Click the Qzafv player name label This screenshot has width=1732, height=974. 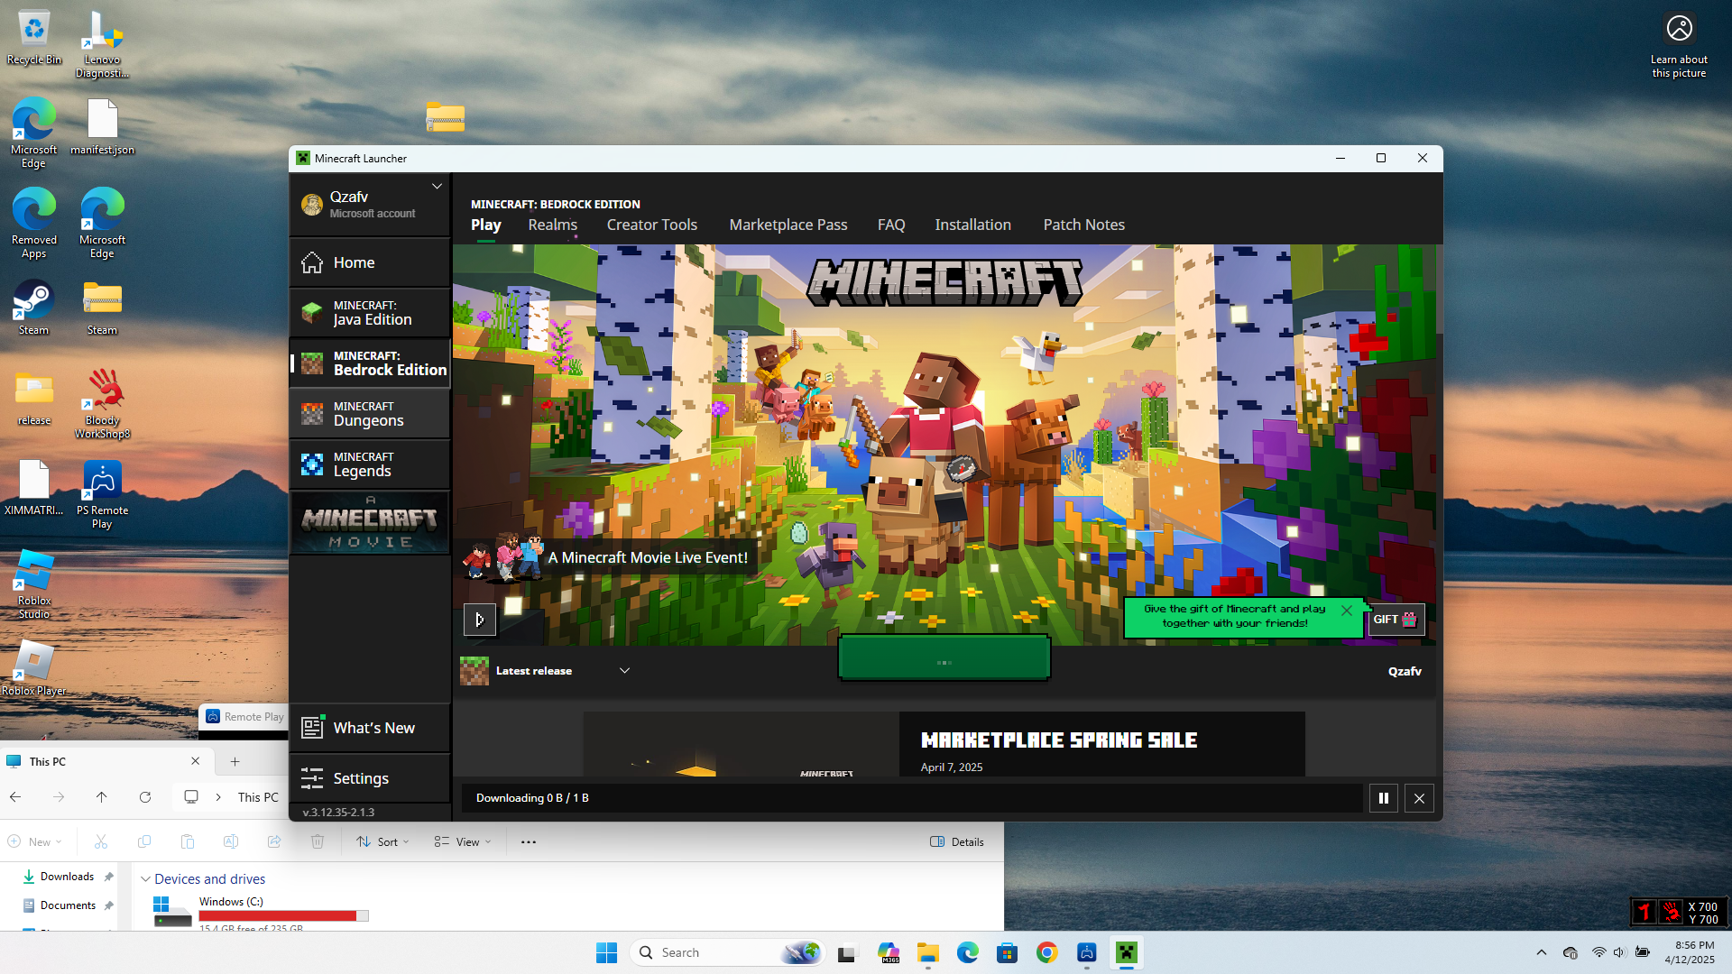(1405, 671)
